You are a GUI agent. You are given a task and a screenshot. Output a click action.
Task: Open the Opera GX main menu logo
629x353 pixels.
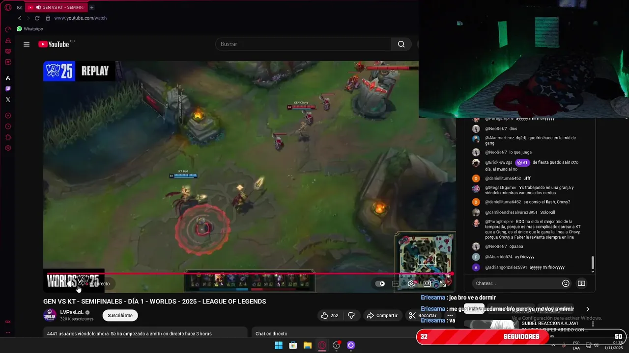[8, 7]
